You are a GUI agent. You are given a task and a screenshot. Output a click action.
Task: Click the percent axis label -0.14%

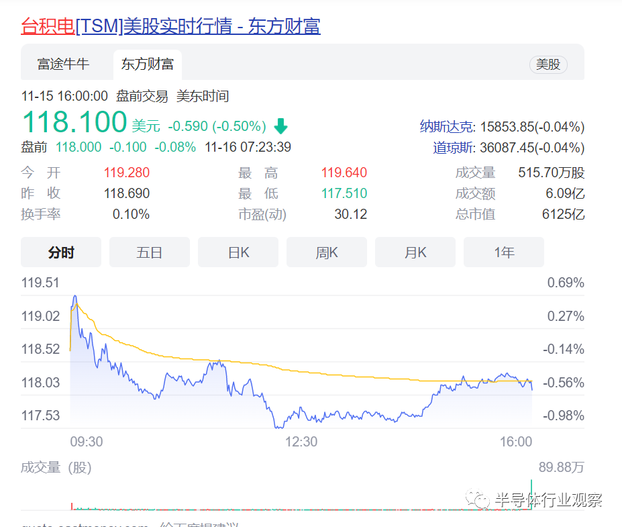[x=564, y=349]
